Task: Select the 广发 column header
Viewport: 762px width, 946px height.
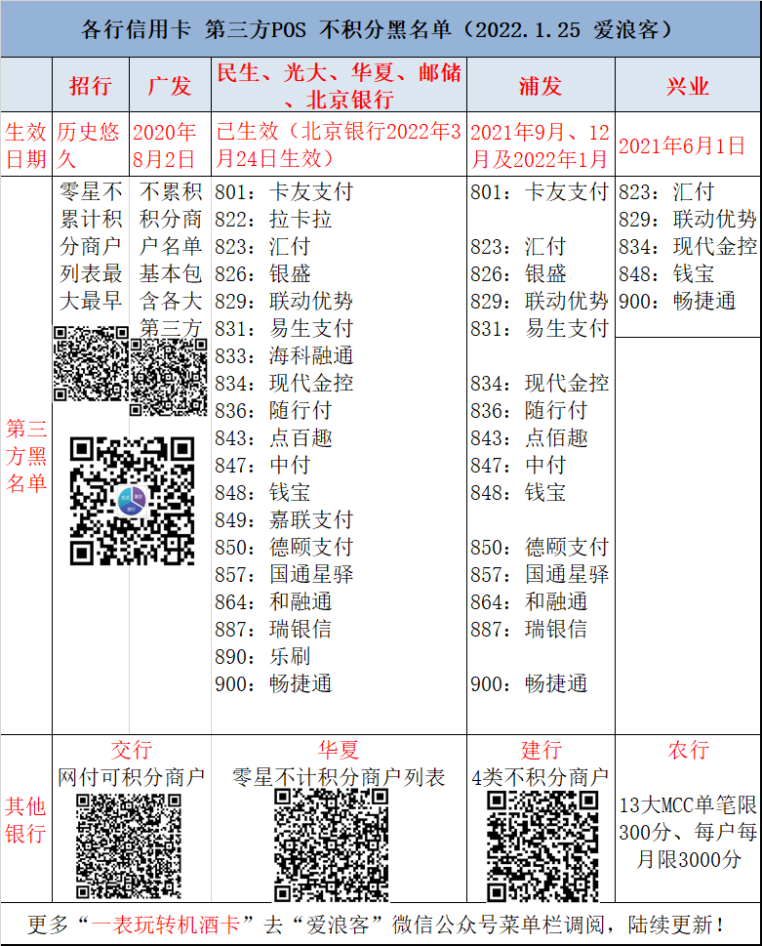Action: pos(170,86)
